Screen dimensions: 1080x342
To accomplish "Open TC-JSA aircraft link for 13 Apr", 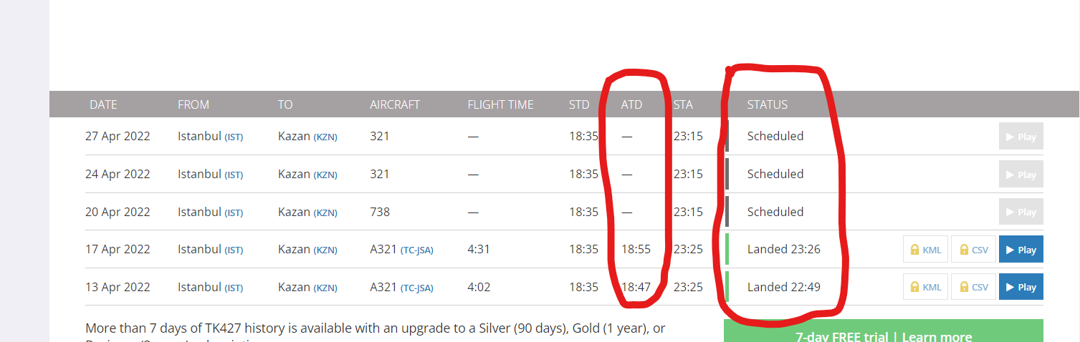I will (417, 288).
